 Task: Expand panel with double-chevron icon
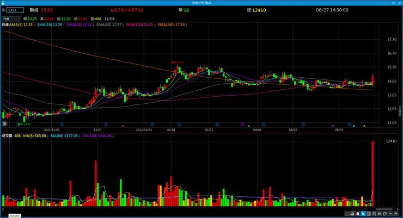pyautogui.click(x=4, y=124)
